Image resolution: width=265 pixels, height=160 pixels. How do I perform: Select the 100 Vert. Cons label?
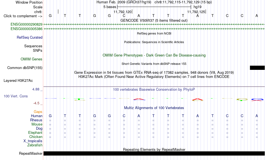(x=16, y=96)
